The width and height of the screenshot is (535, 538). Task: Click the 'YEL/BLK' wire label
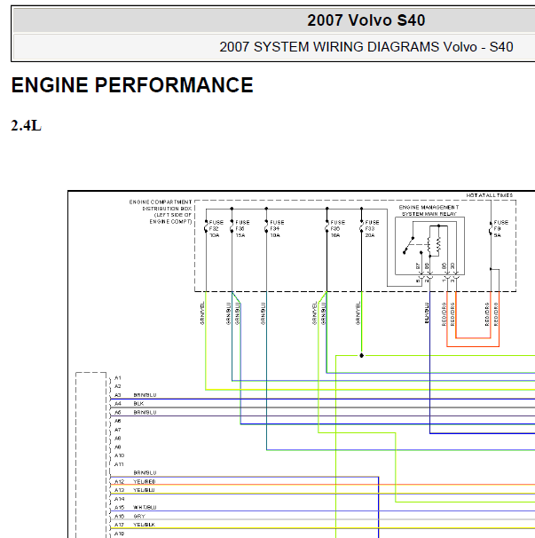tap(144, 525)
